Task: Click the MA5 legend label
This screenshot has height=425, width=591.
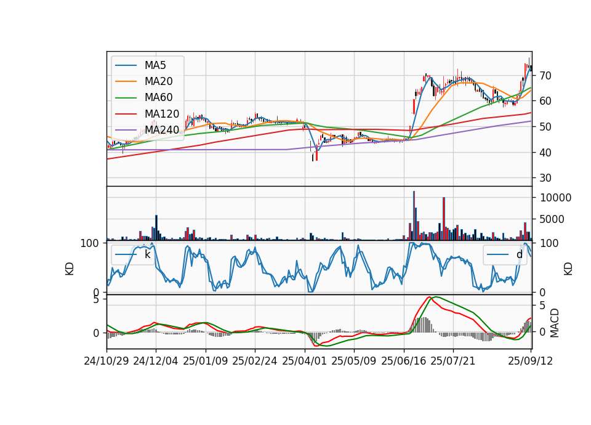Action: tap(155, 65)
